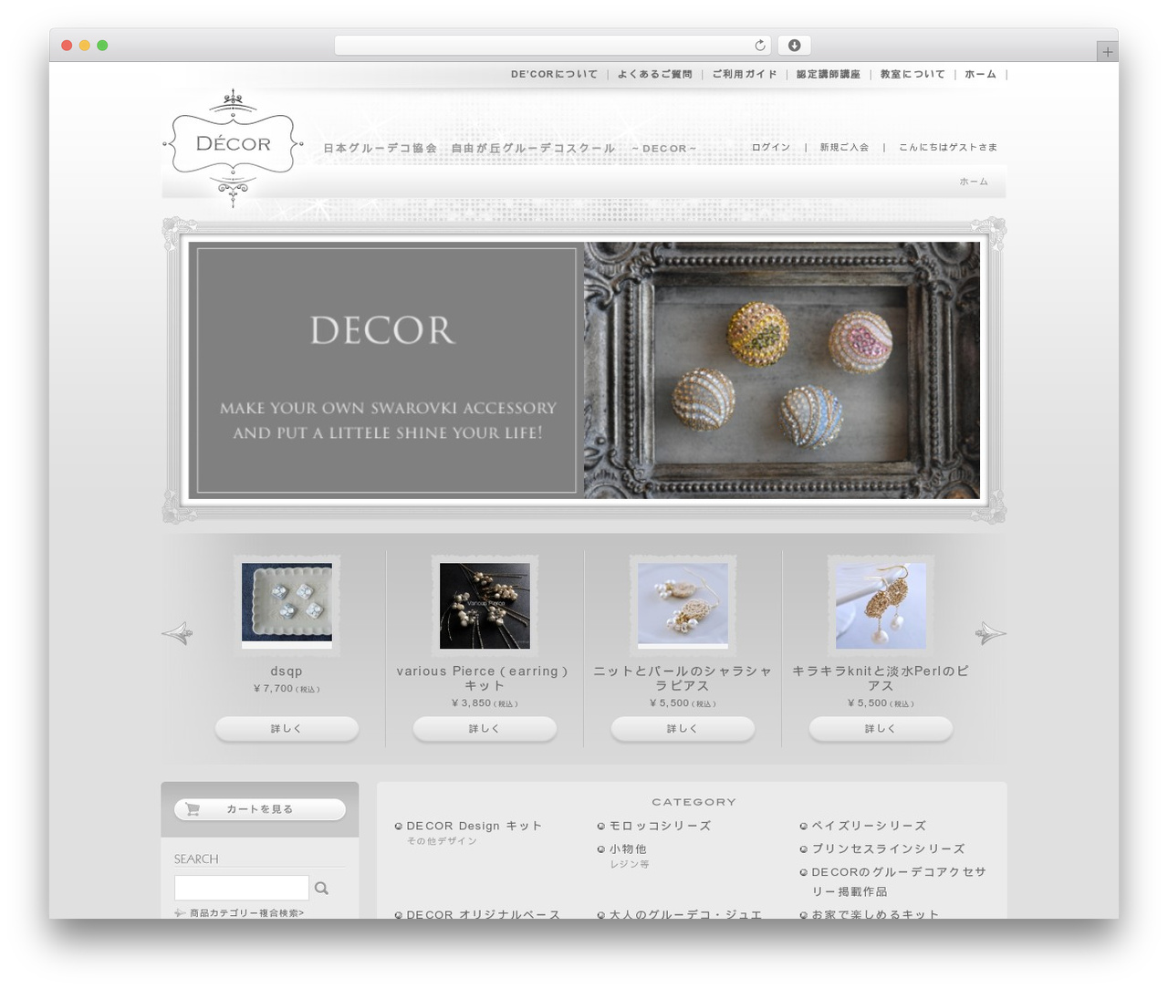Click the ニットとパールのシャラシャラピアス title
Image resolution: width=1168 pixels, height=989 pixels.
pyautogui.click(x=683, y=678)
